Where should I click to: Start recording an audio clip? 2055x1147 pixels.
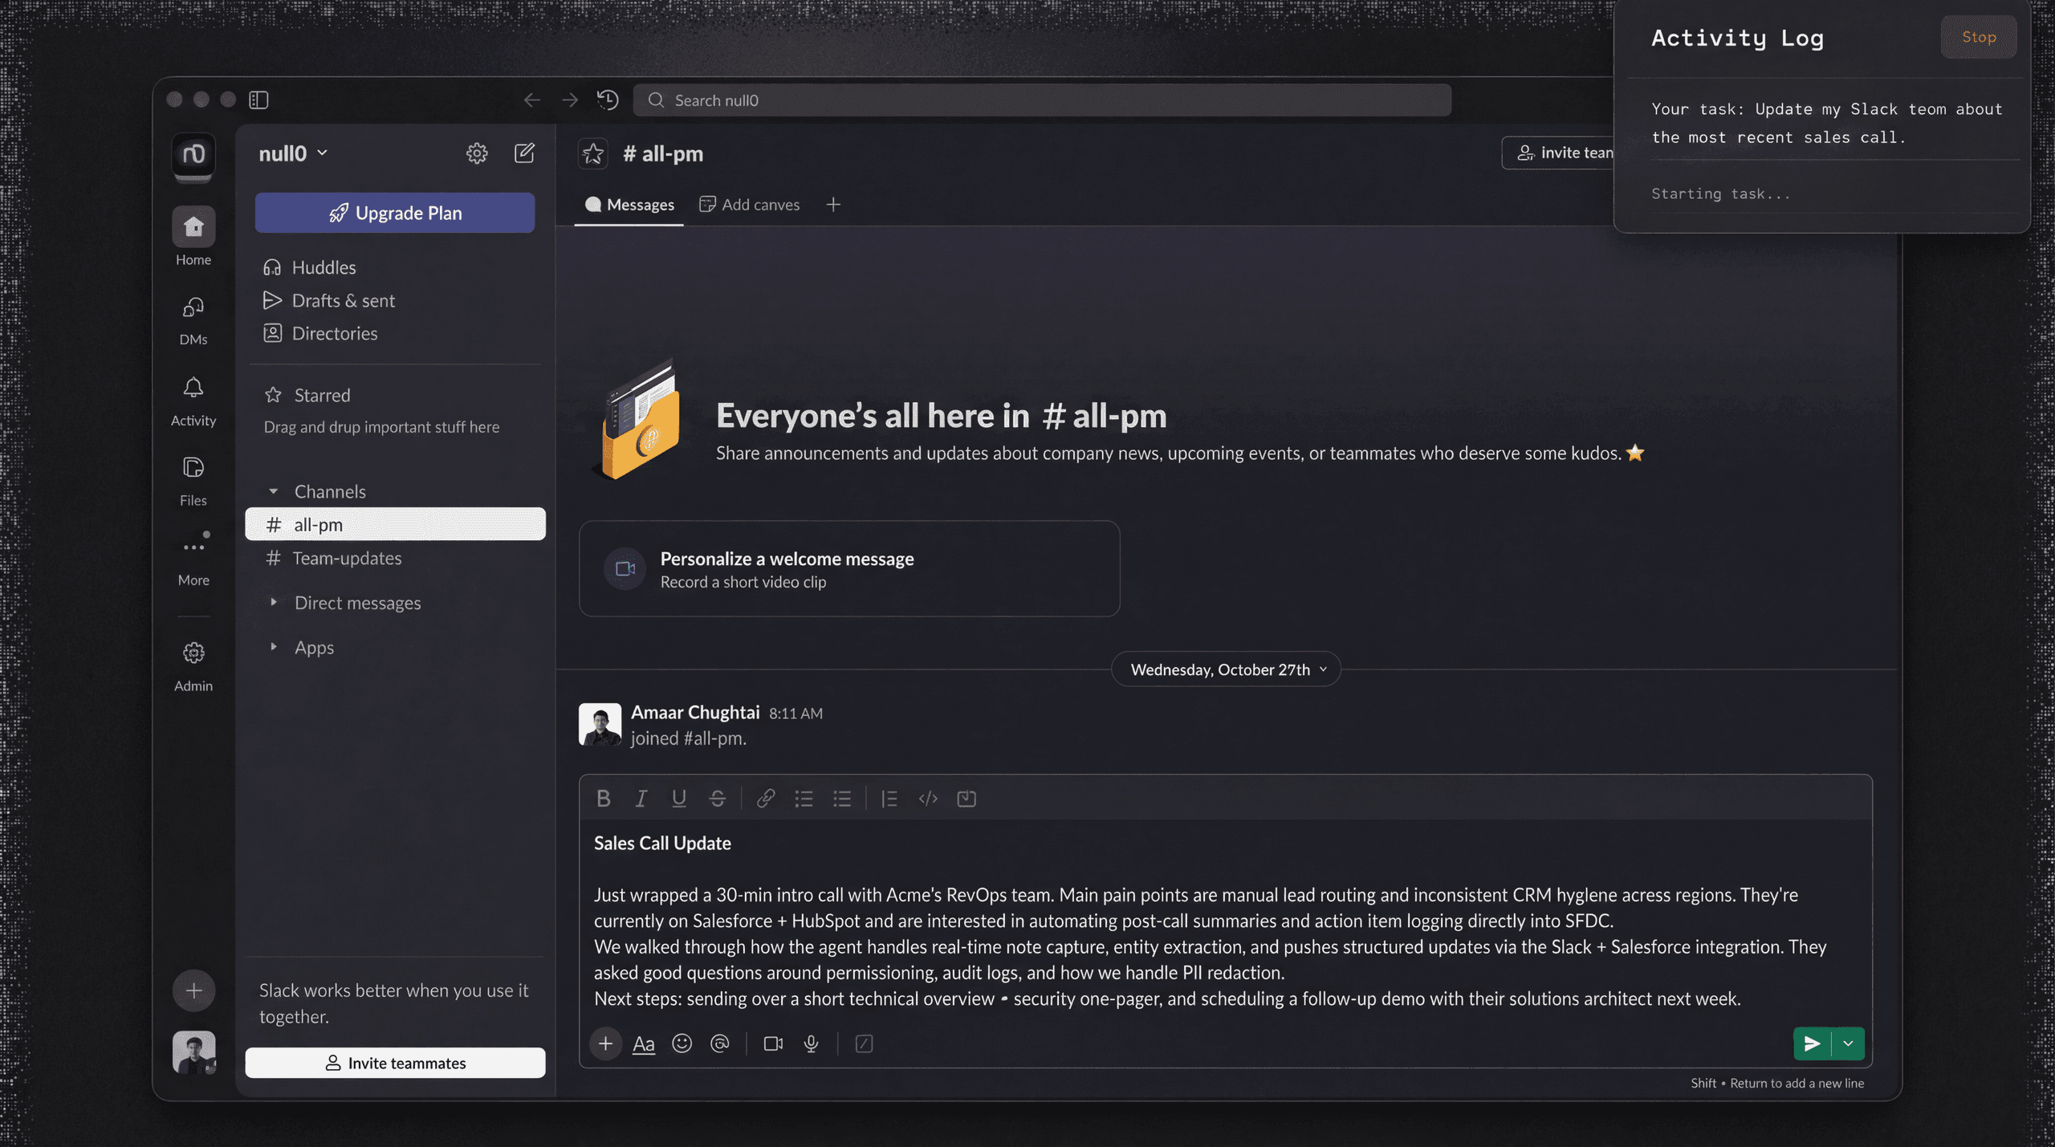click(x=810, y=1043)
